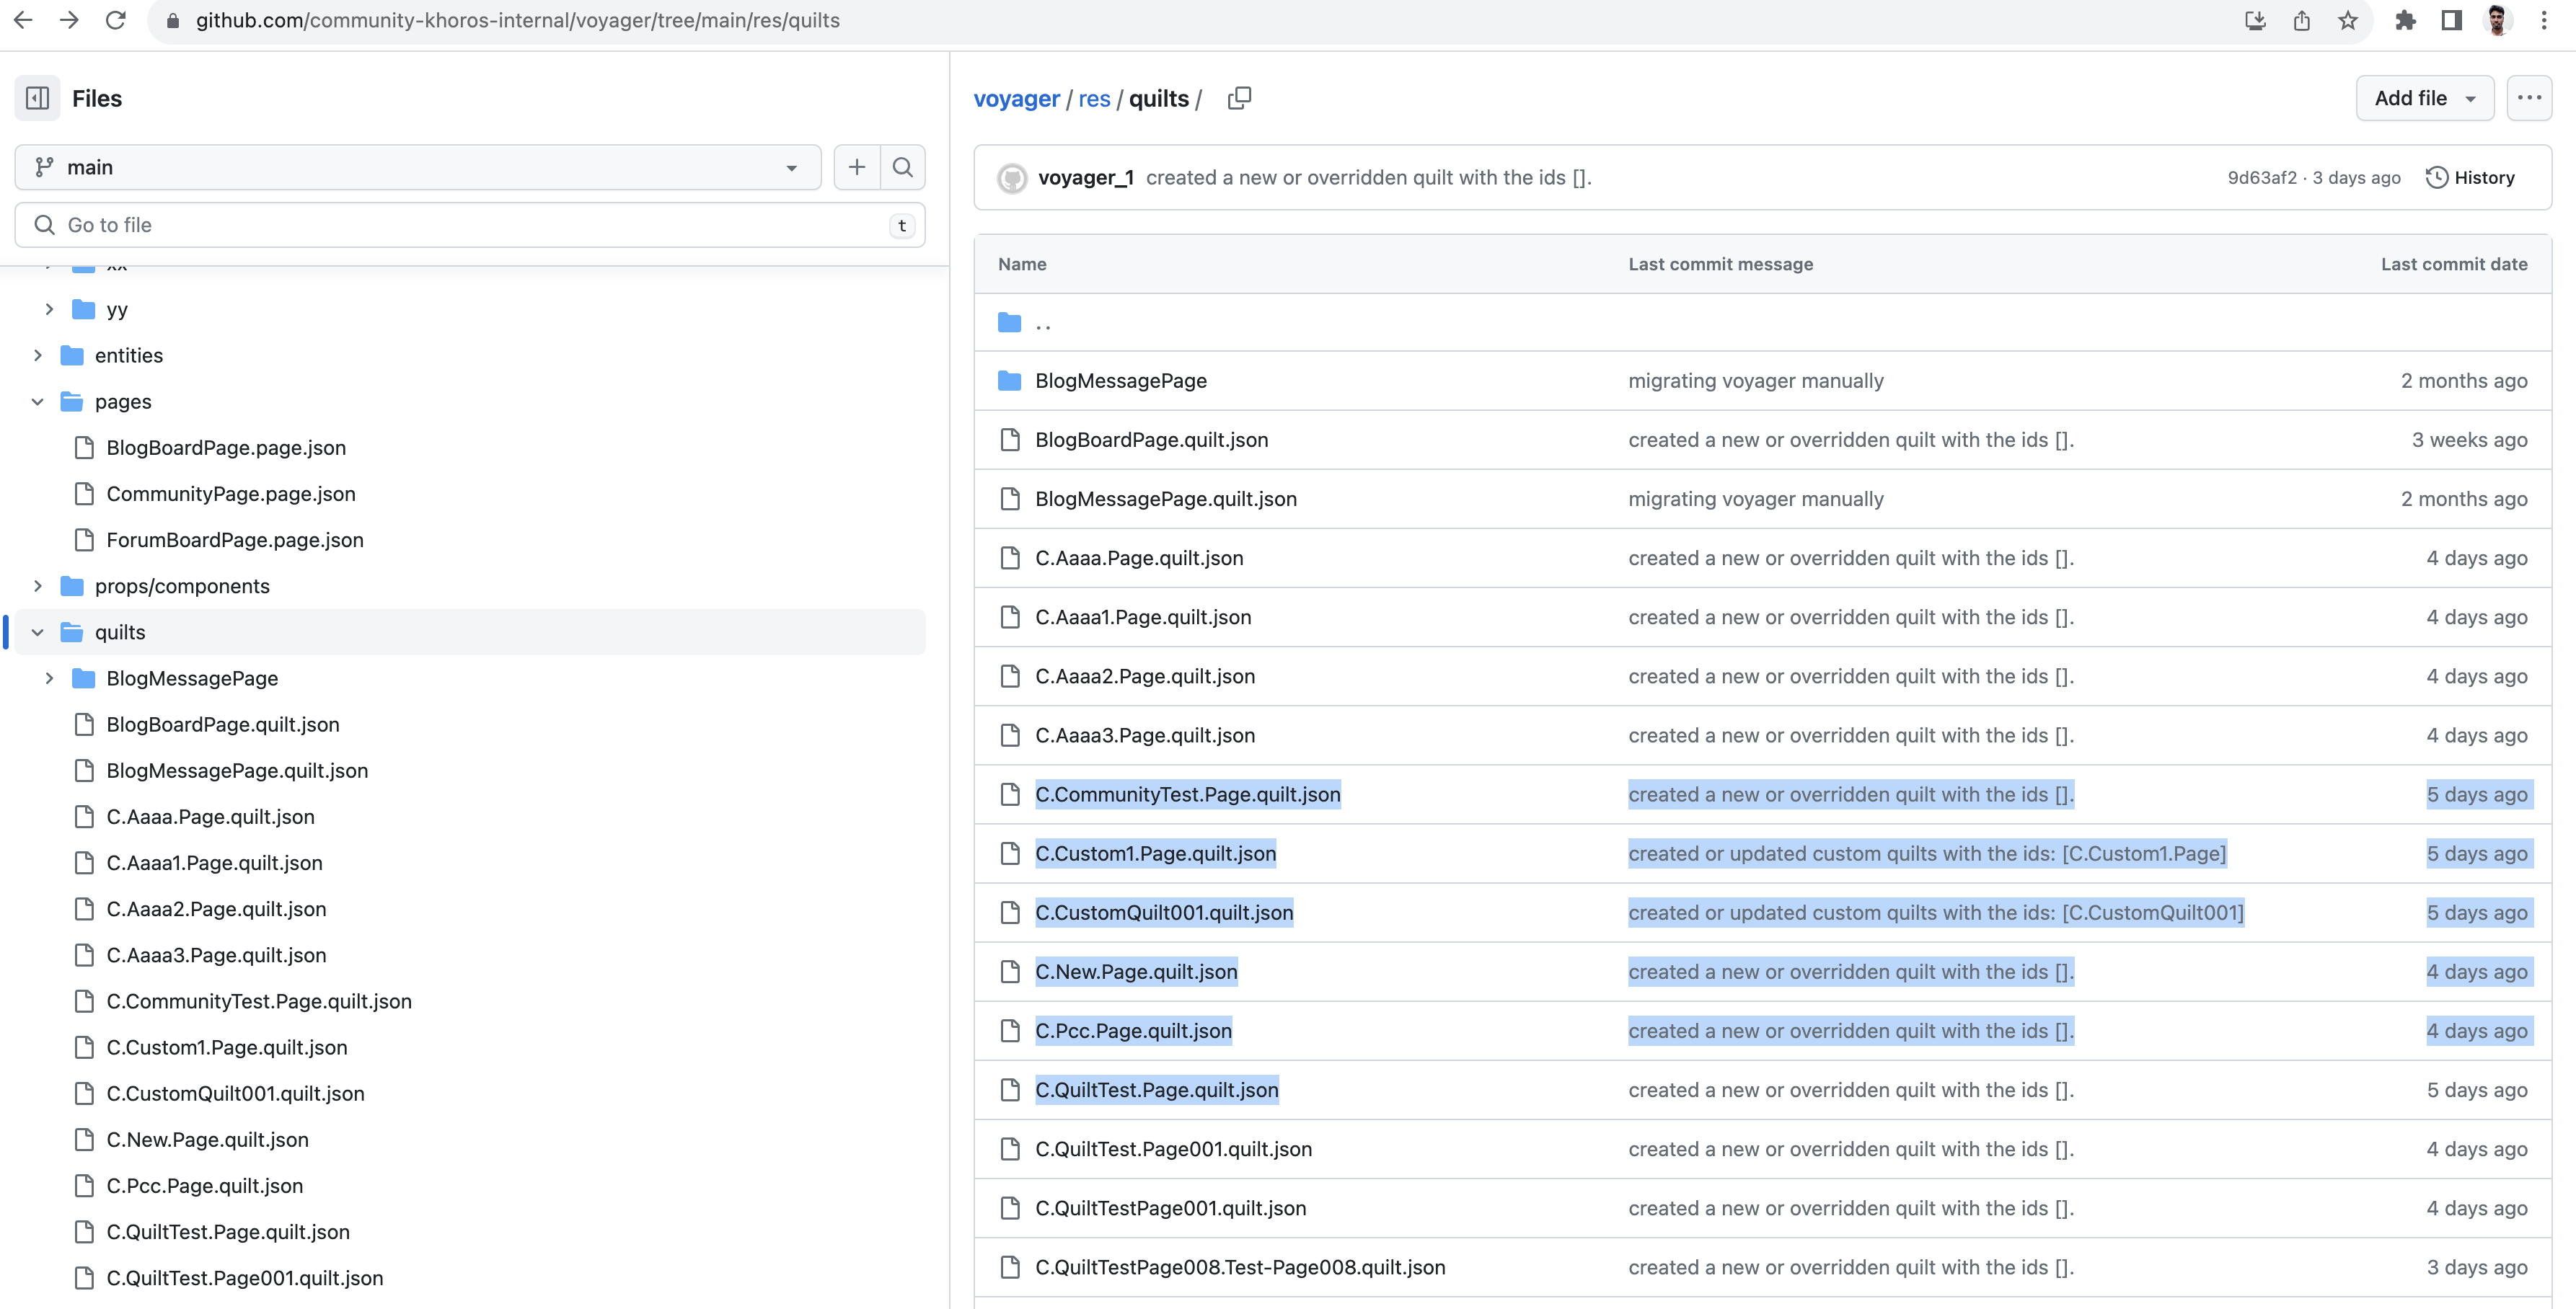
Task: Select C.Pcc.Page.quilt.json in tree
Action: (204, 1185)
